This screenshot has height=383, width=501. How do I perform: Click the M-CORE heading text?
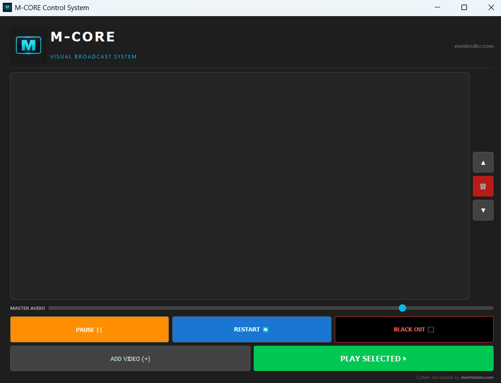pos(83,37)
